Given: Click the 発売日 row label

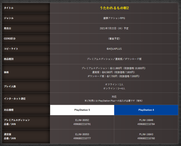Looking at the screenshot, I should coord(7,28).
